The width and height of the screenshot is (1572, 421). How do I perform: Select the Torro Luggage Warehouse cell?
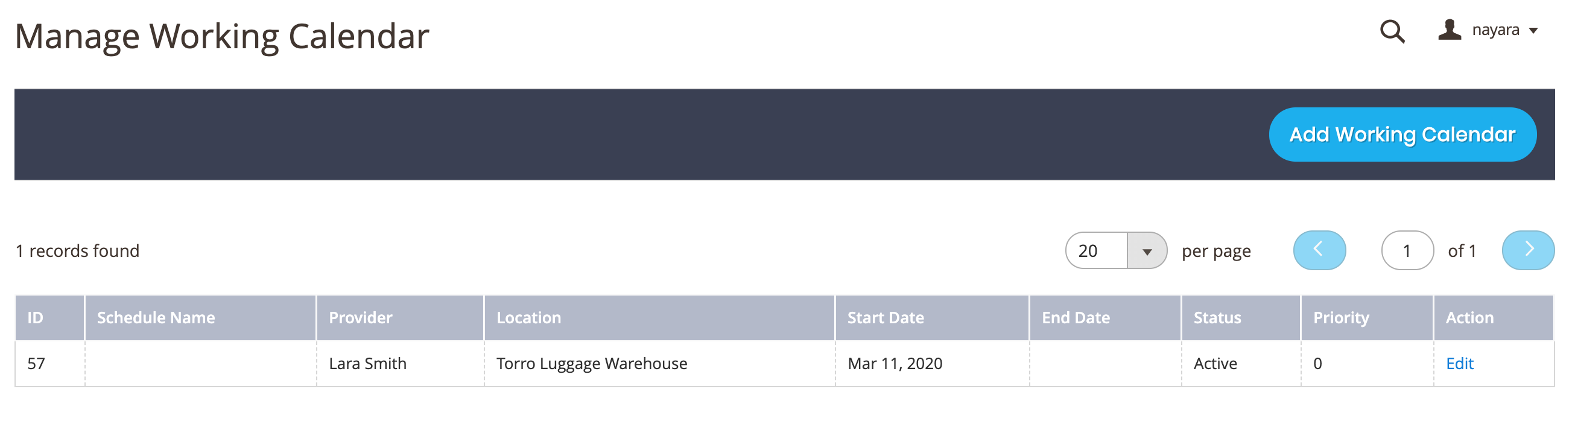660,364
